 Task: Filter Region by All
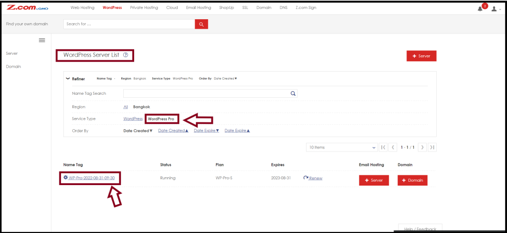tap(125, 107)
